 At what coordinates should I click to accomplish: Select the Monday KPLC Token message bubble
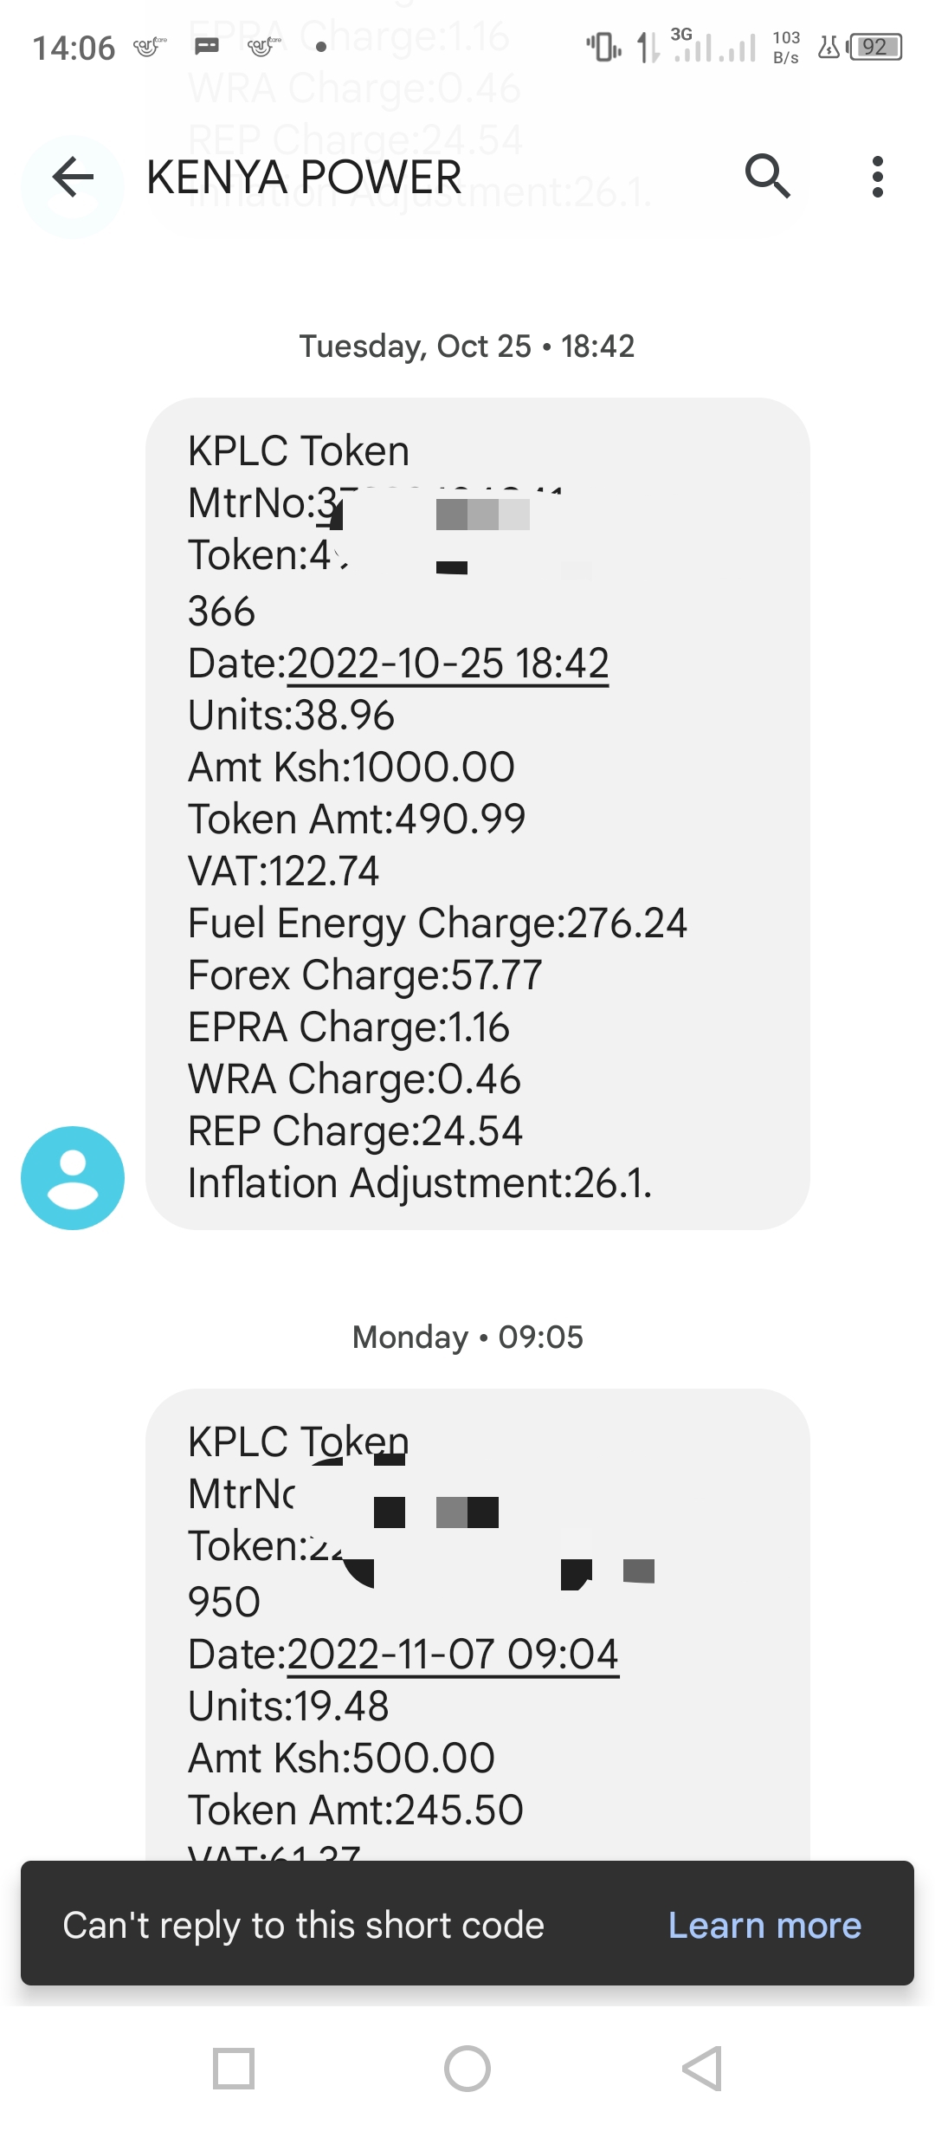coord(478,1625)
